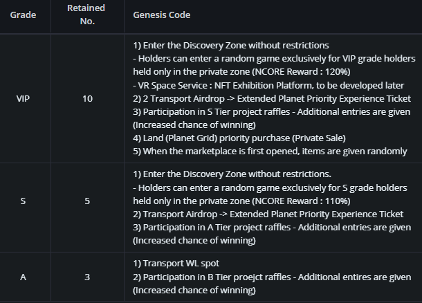This screenshot has width=422, height=303.
Task: Click retained number 10 cell
Action: coord(87,98)
